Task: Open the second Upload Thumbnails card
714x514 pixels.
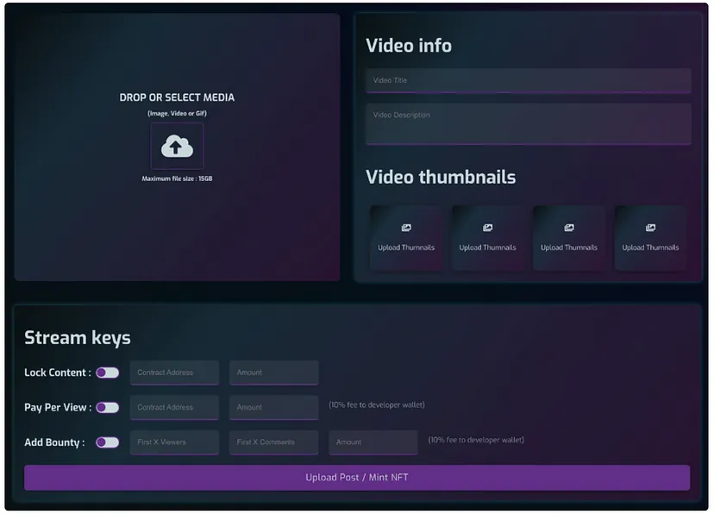Action: click(487, 238)
